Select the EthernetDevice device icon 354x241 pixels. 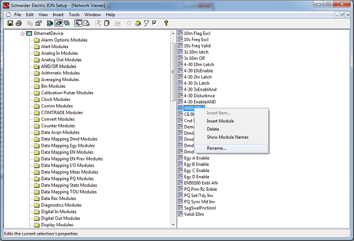click(x=29, y=33)
